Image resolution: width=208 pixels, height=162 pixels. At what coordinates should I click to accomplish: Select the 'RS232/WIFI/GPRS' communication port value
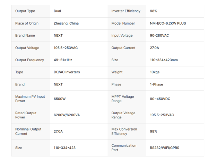tap(165, 148)
